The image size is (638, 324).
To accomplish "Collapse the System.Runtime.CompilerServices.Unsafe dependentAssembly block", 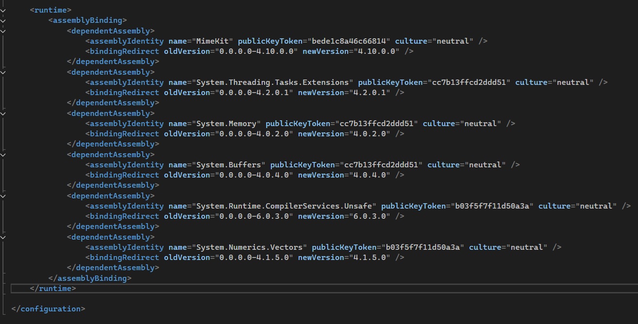I will click(x=3, y=195).
